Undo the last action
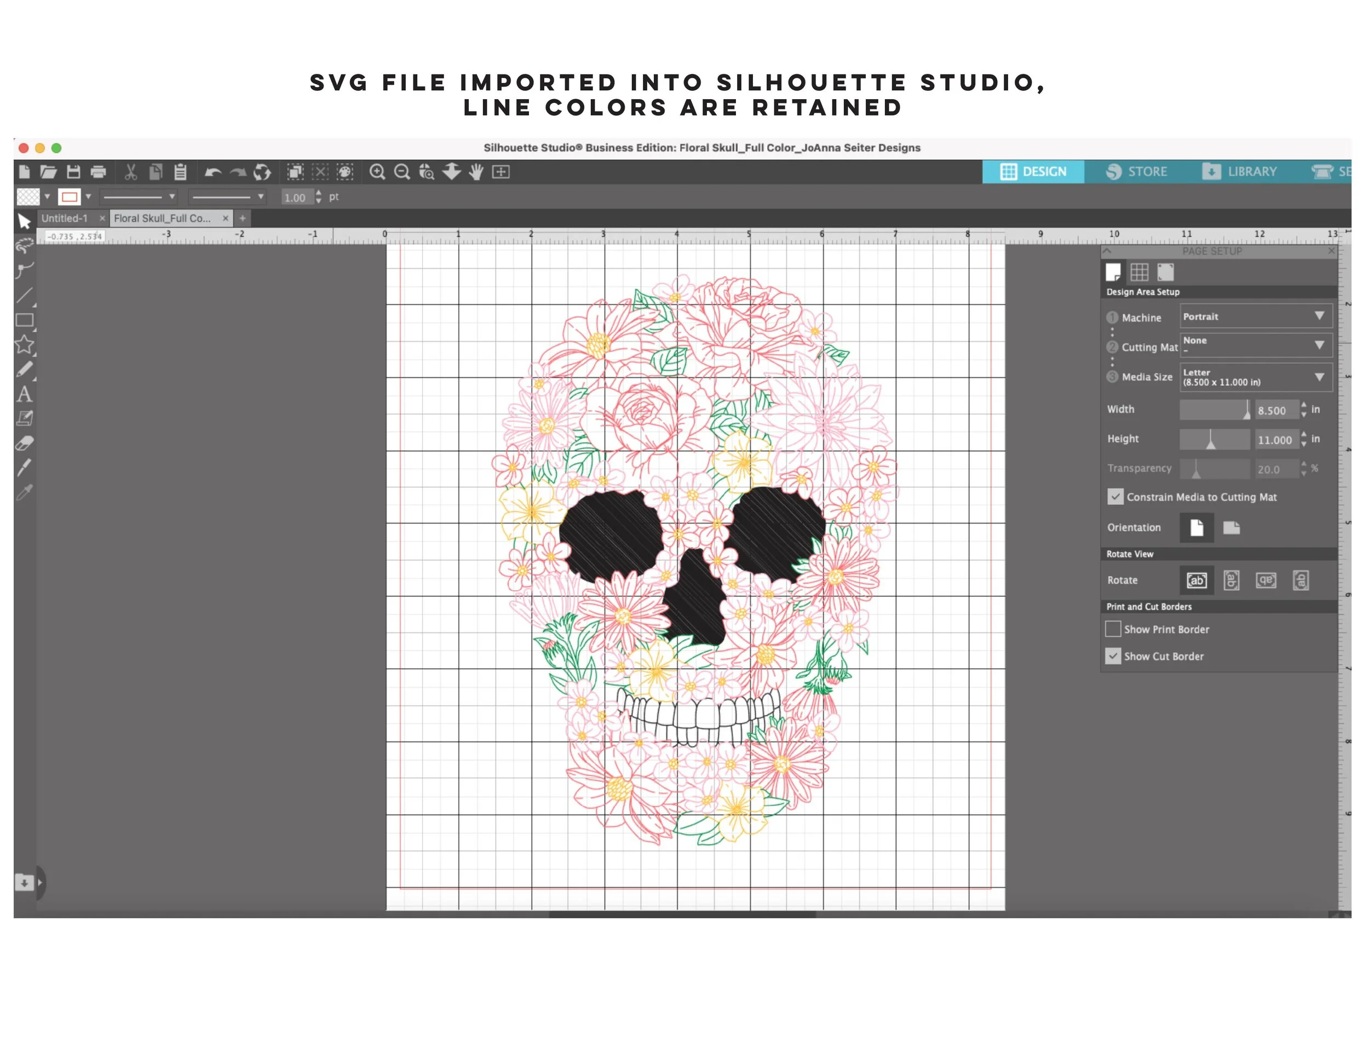 click(213, 173)
